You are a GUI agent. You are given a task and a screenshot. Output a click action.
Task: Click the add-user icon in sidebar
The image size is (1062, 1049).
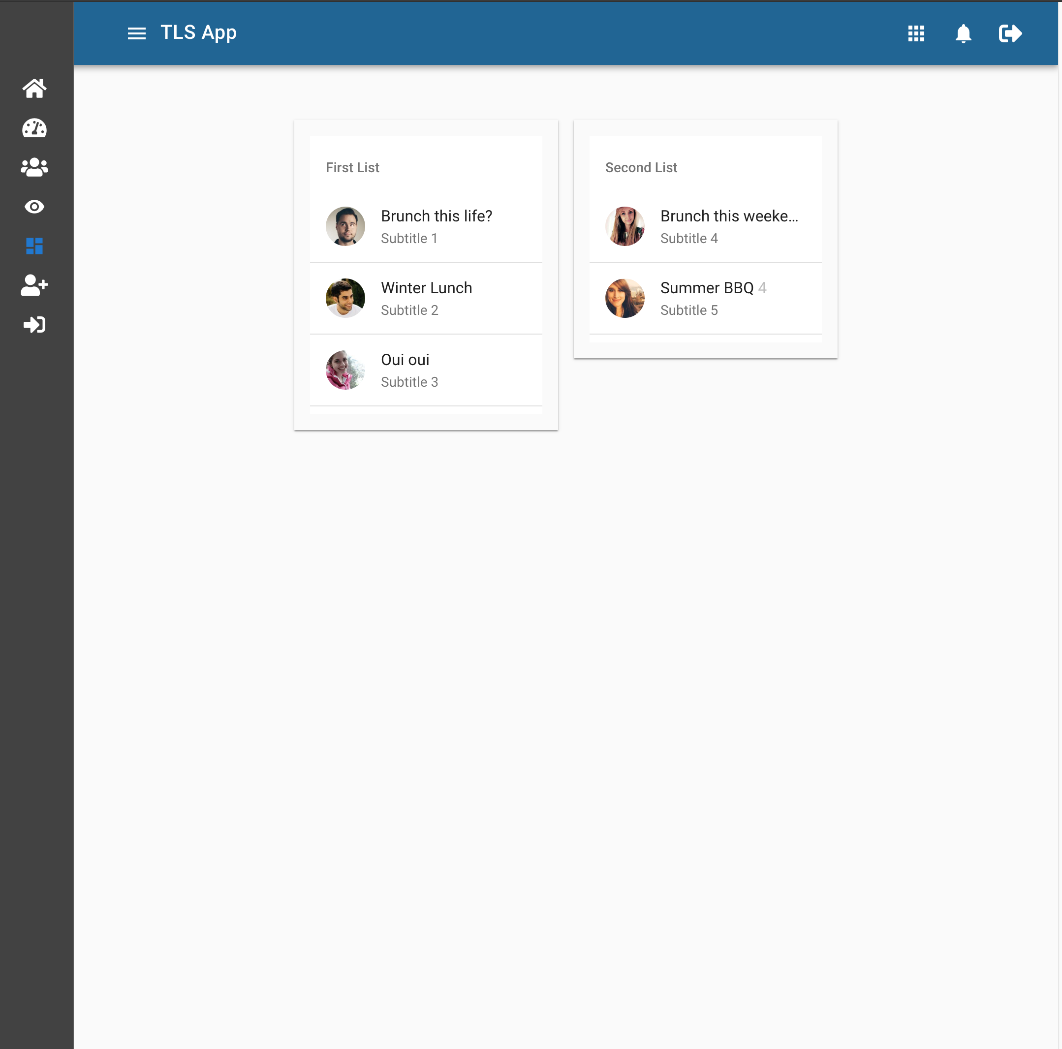(34, 286)
